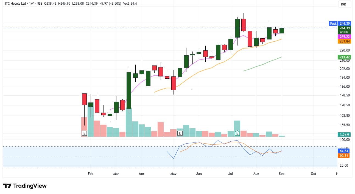Click the 3.24M volume label
355x194 pixels.
[x=344, y=135]
